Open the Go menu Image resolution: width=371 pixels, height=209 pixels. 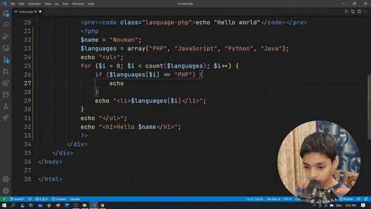[x=57, y=3]
